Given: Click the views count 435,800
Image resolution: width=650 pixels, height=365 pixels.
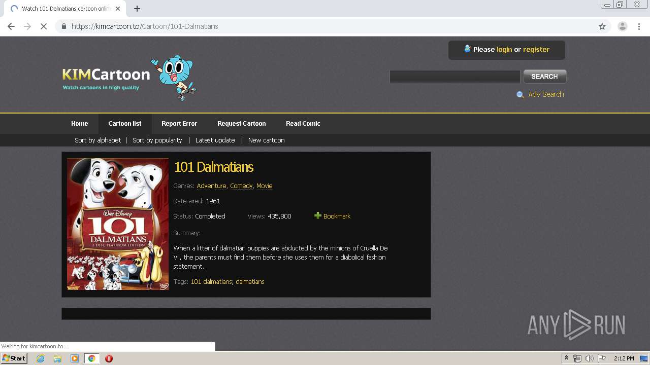Looking at the screenshot, I should (x=279, y=216).
